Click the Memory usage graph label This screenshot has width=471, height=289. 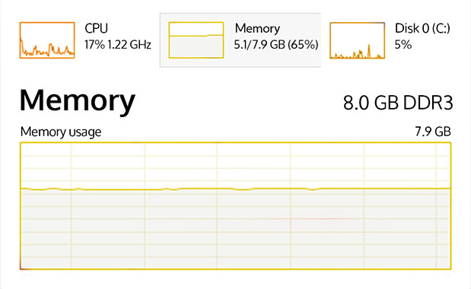coord(61,132)
